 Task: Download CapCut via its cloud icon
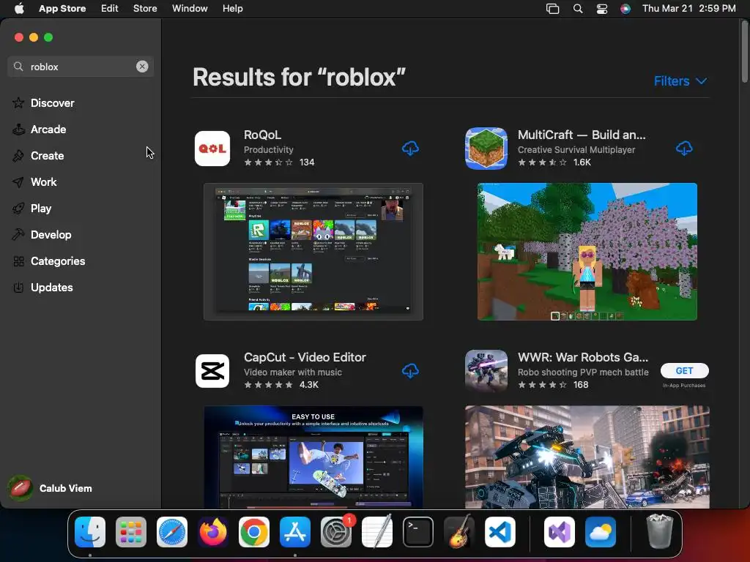(410, 371)
